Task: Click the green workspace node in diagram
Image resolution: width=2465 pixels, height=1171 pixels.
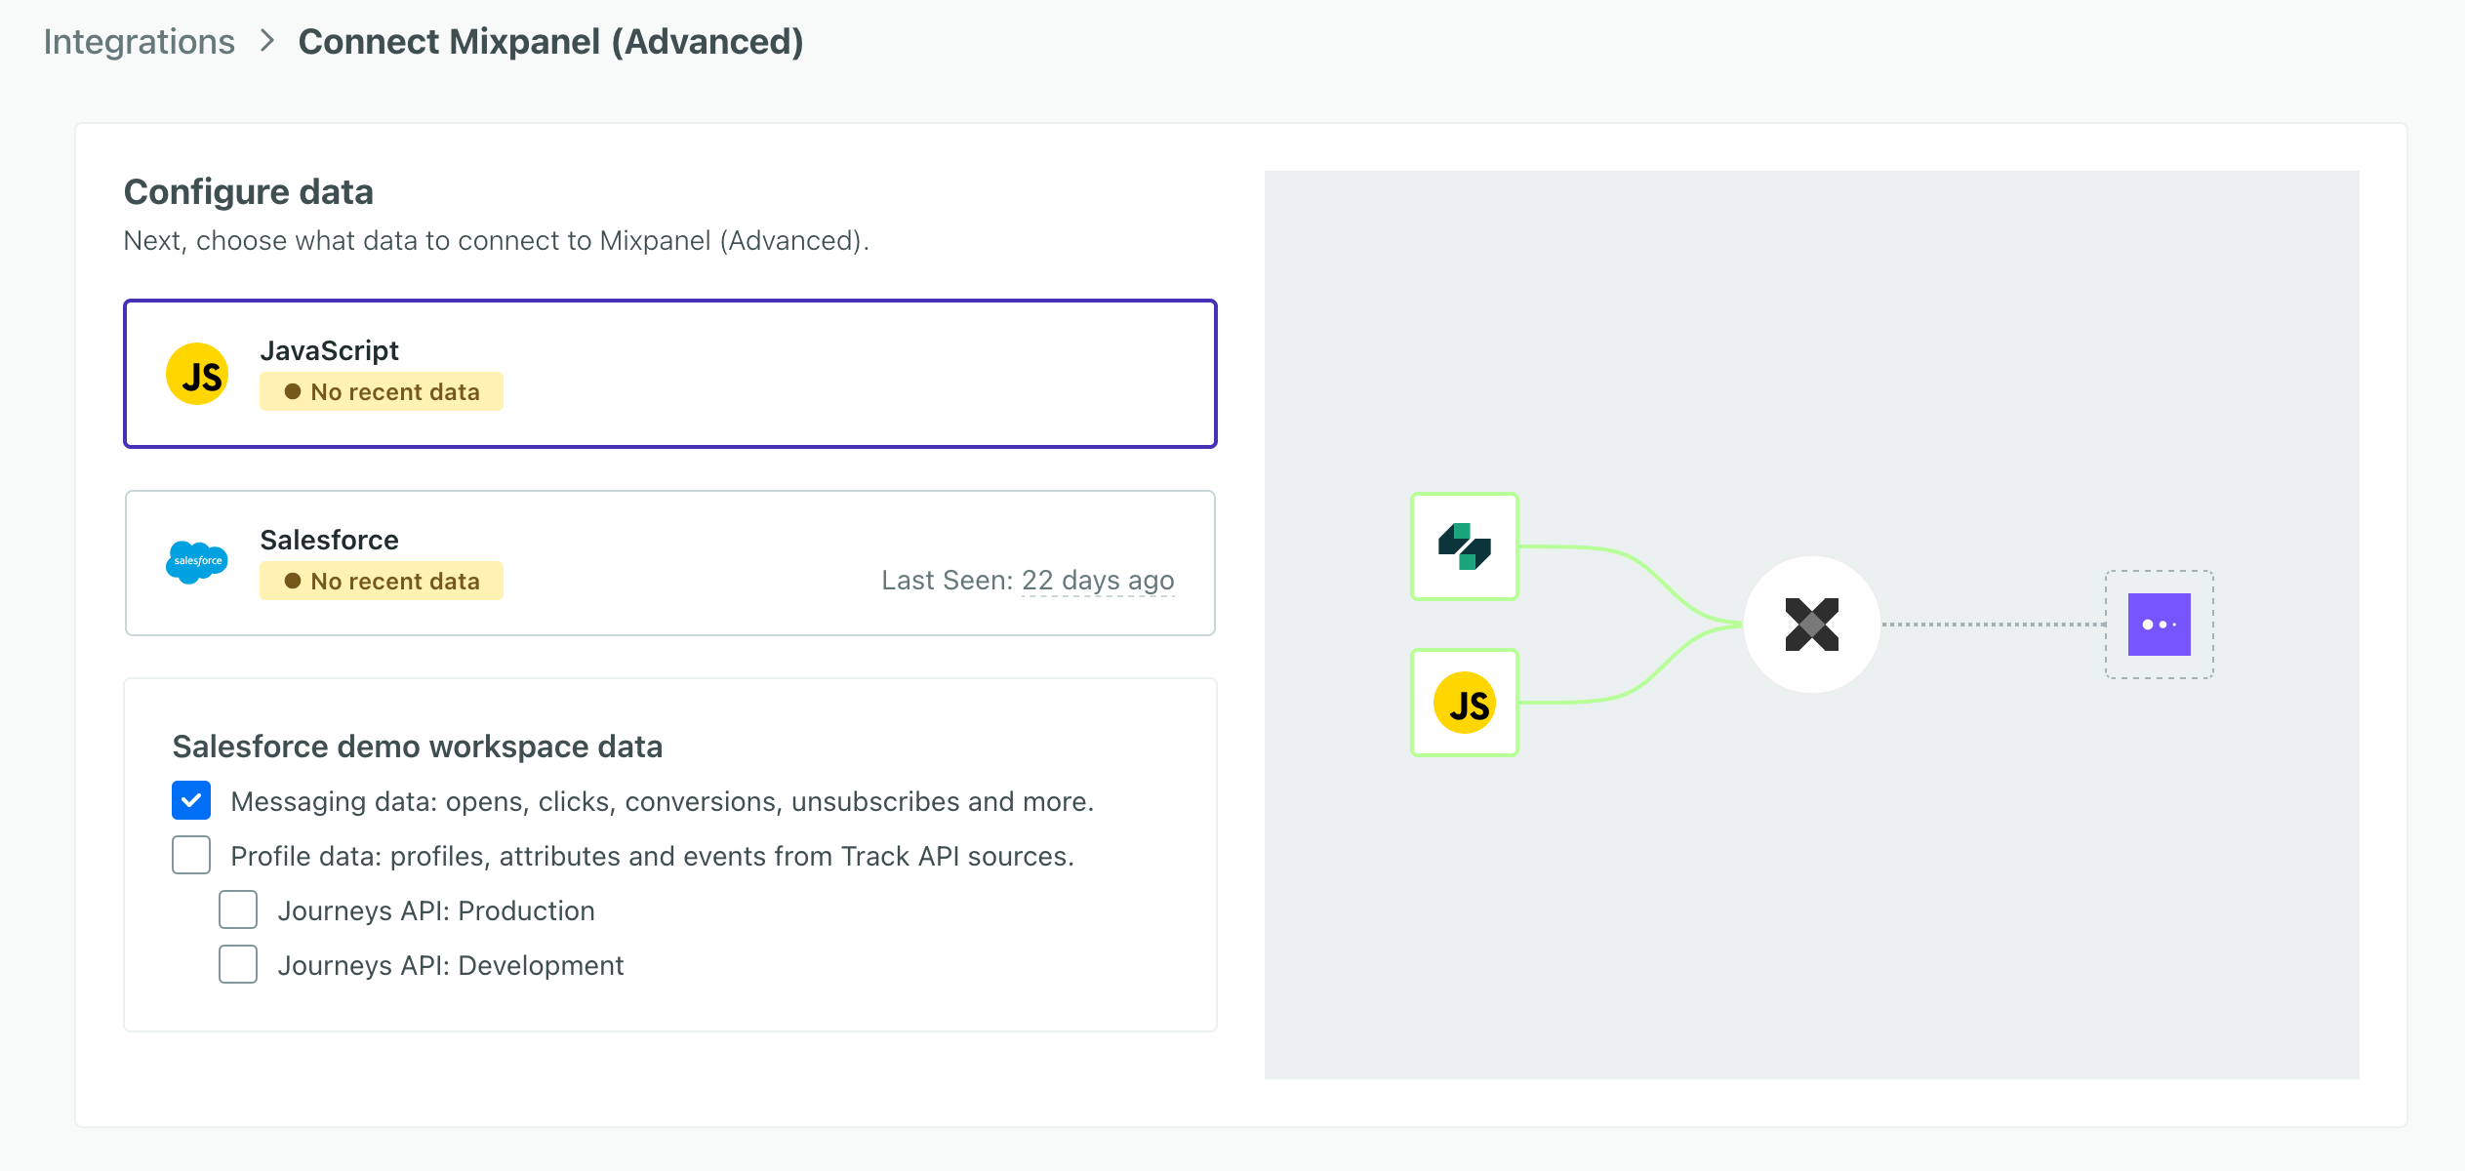Action: pos(1465,546)
